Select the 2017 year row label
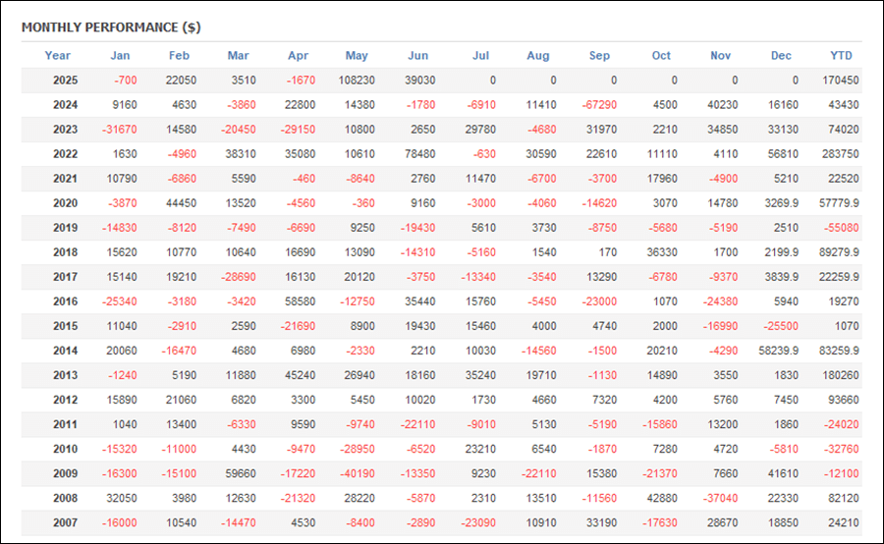Image resolution: width=884 pixels, height=544 pixels. click(66, 277)
